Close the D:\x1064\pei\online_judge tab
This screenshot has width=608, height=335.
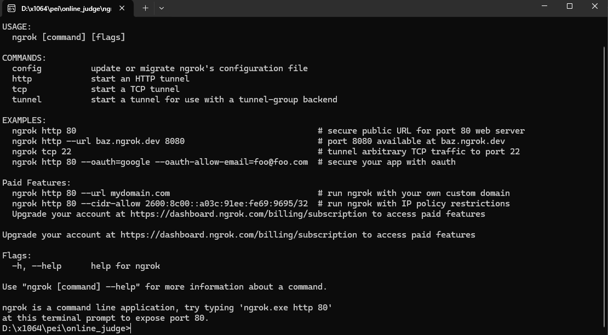pos(122,8)
